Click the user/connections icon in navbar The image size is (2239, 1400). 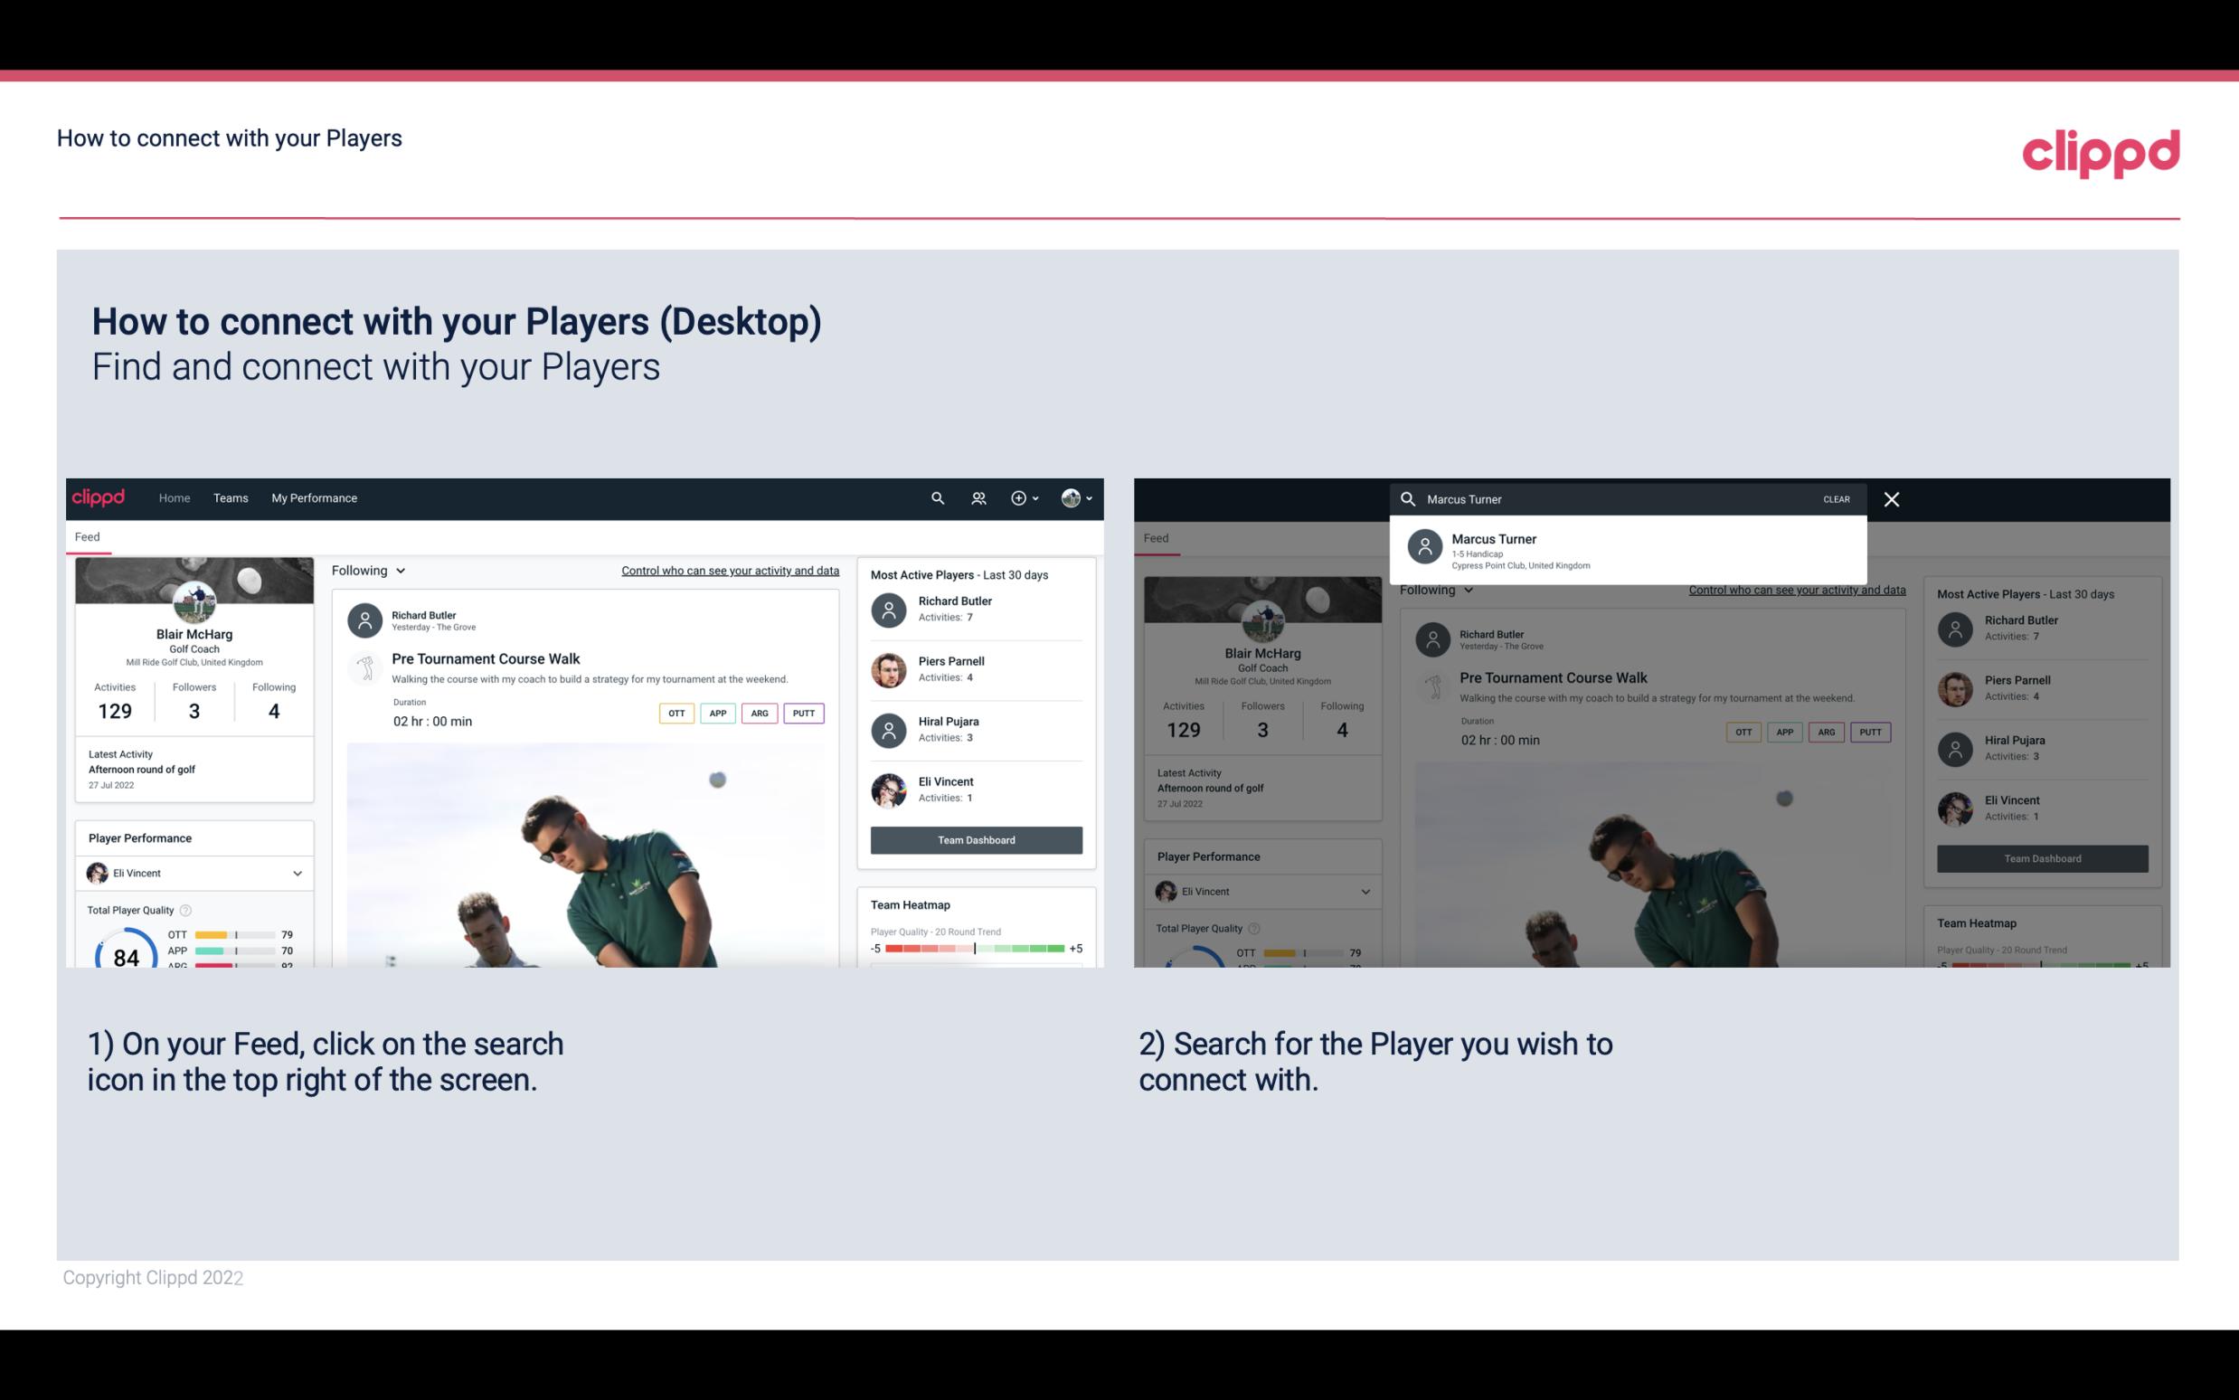(980, 498)
